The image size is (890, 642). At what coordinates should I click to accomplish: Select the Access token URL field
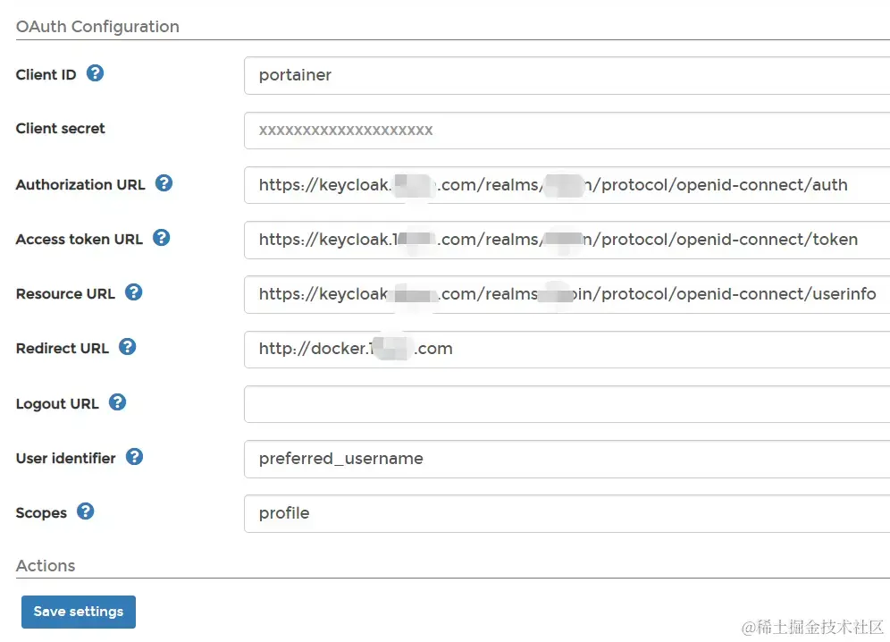click(536, 240)
